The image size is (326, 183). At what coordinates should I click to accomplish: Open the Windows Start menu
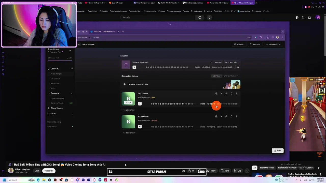pos(4,180)
